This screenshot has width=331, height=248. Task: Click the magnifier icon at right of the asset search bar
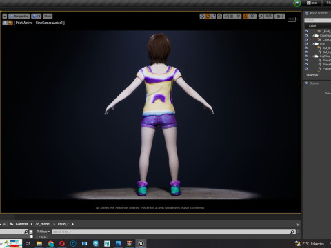tap(292, 231)
